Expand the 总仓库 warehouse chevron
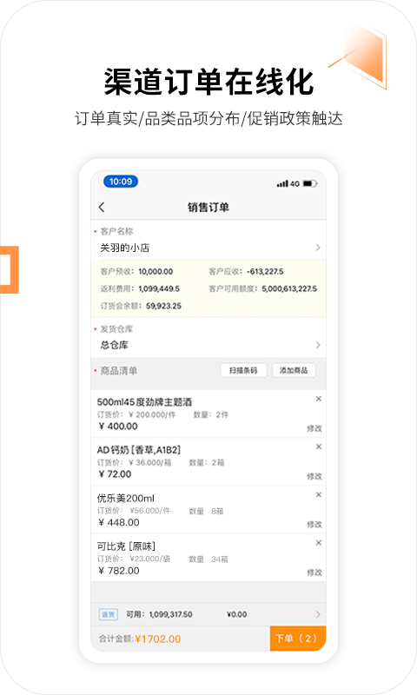 click(x=318, y=345)
